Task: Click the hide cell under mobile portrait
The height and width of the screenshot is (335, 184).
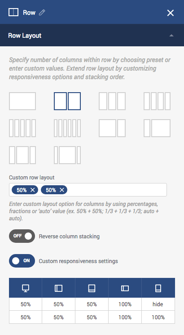Action: (158, 304)
